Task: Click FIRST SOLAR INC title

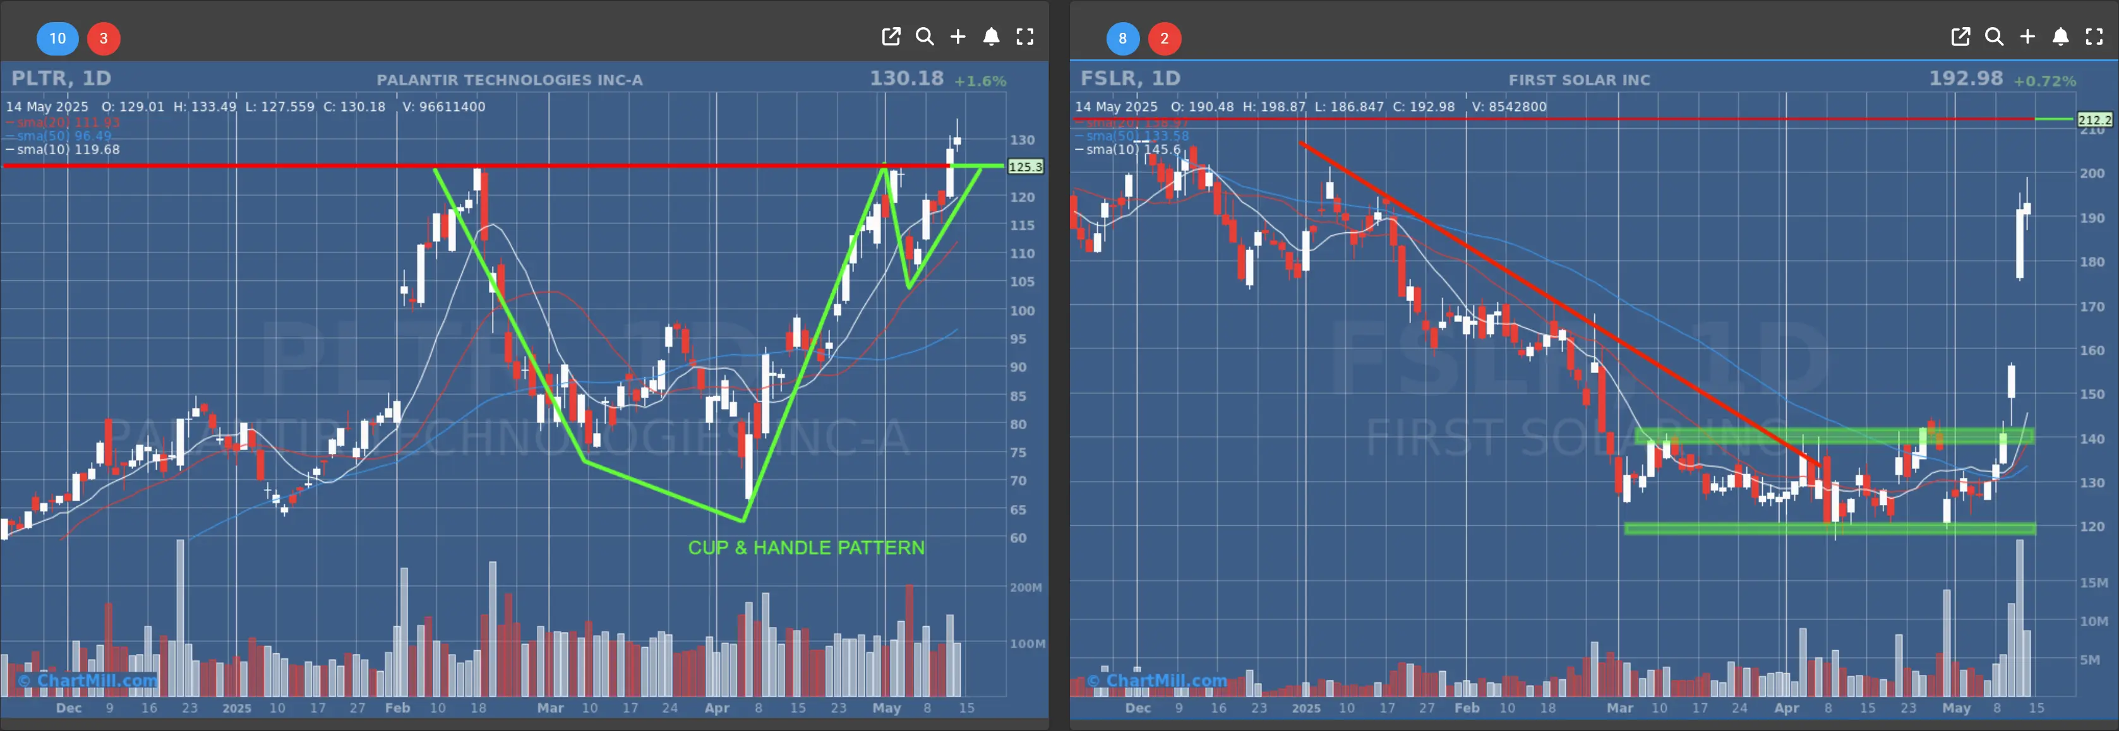Action: point(1580,80)
